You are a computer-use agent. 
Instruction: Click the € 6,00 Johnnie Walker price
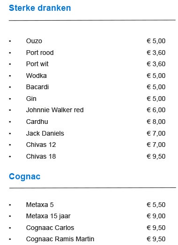156,110
